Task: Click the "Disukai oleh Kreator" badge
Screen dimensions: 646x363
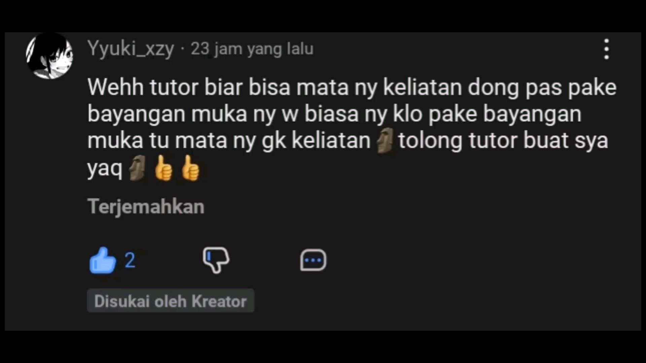Action: click(x=171, y=301)
